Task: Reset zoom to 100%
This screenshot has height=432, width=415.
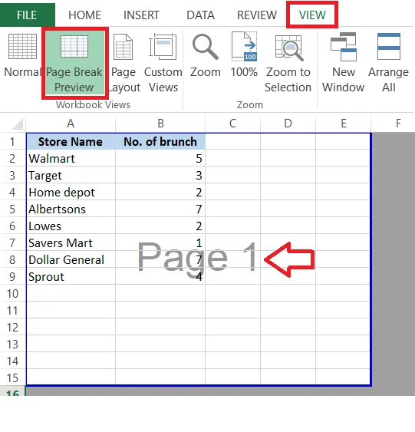Action: point(244,55)
